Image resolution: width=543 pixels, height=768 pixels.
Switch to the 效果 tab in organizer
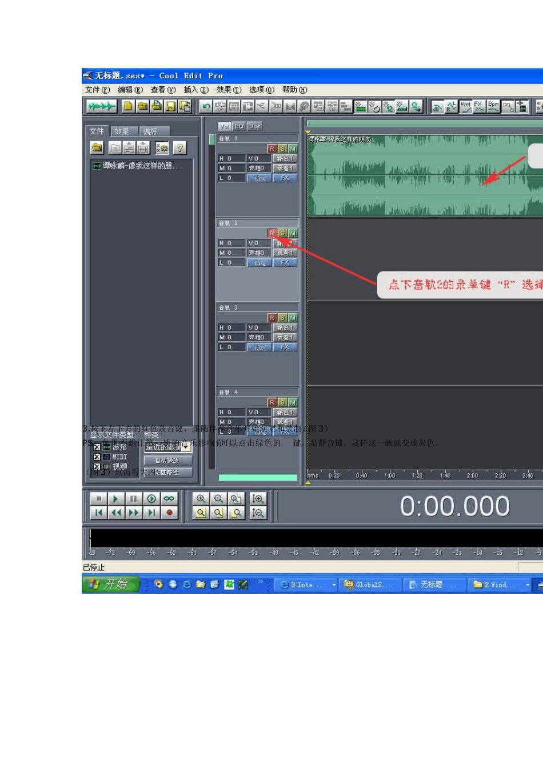122,131
